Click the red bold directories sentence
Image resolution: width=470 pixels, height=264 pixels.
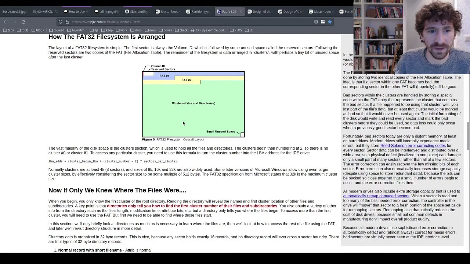pyautogui.click(x=192, y=206)
